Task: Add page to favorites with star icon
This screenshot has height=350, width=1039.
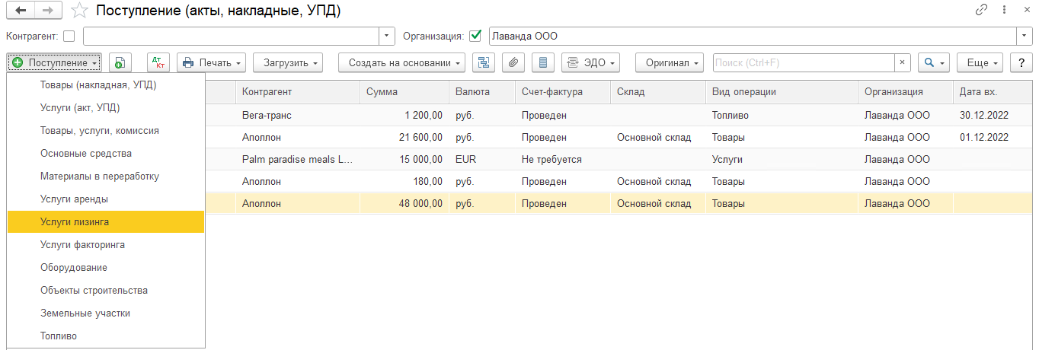Action: 78,11
